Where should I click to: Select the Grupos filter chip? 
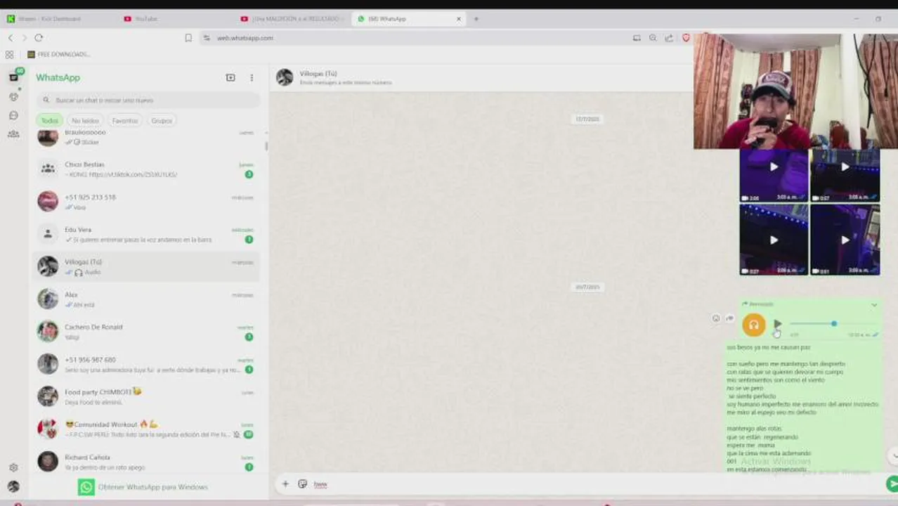(x=162, y=121)
